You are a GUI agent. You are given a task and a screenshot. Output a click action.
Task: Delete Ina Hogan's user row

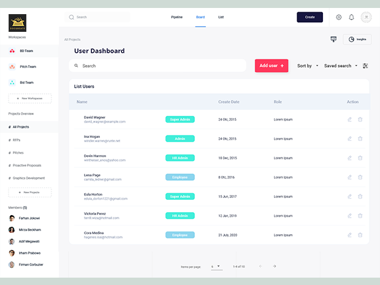[x=360, y=139]
